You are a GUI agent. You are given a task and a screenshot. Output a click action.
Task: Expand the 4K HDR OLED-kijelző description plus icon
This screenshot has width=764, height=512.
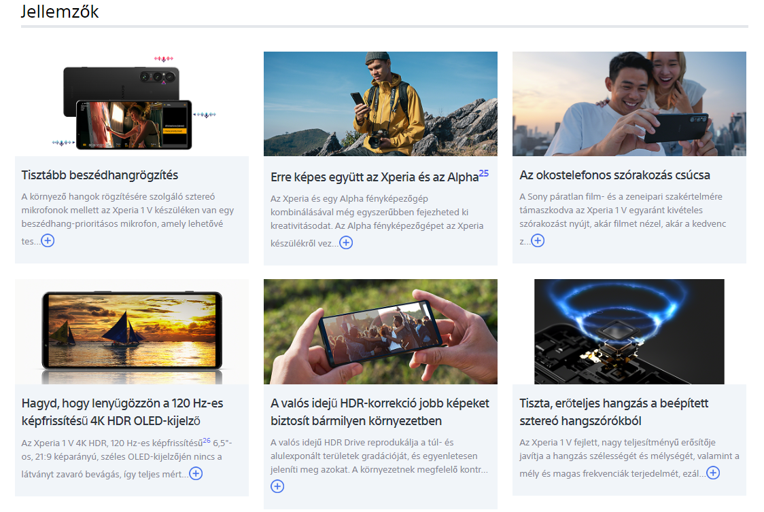click(x=196, y=473)
